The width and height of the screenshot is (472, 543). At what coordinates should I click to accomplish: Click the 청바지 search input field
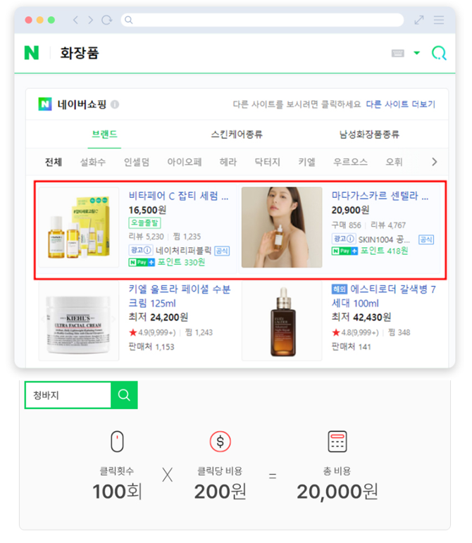click(68, 395)
